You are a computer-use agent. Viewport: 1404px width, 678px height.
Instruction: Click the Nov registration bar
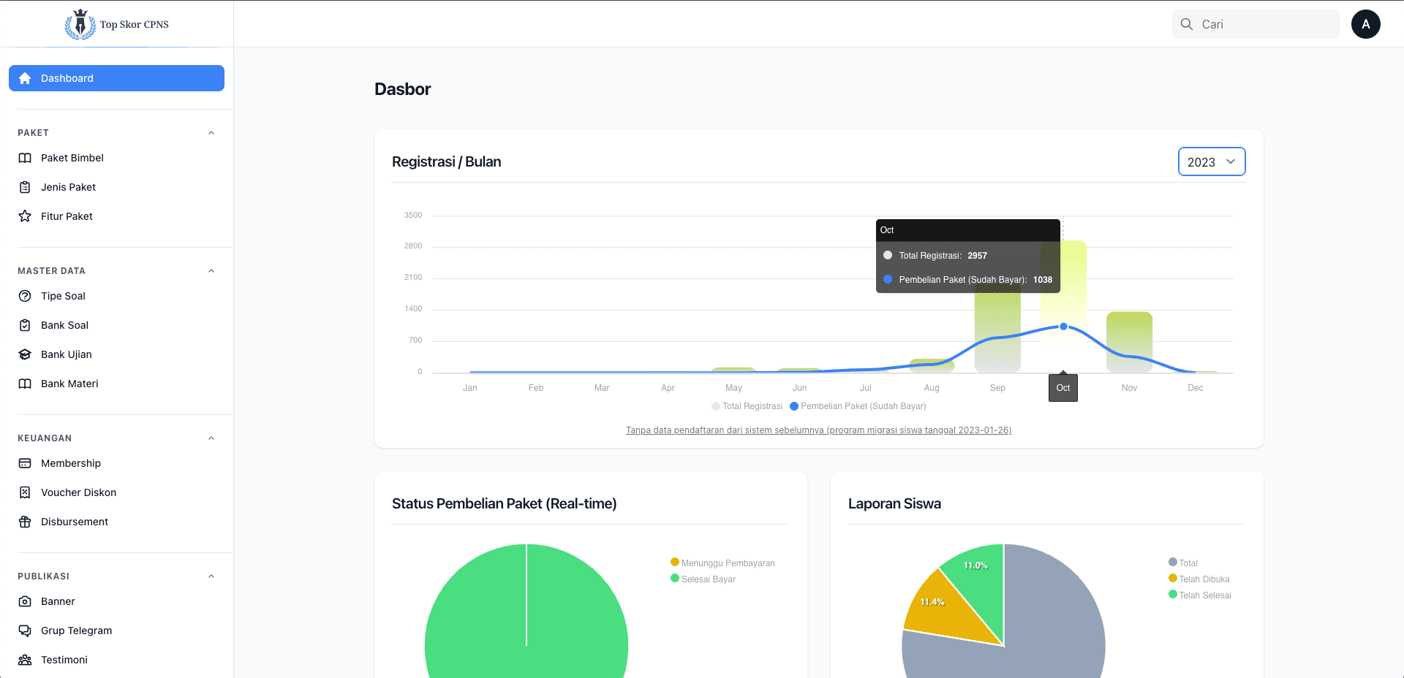pyautogui.click(x=1129, y=342)
